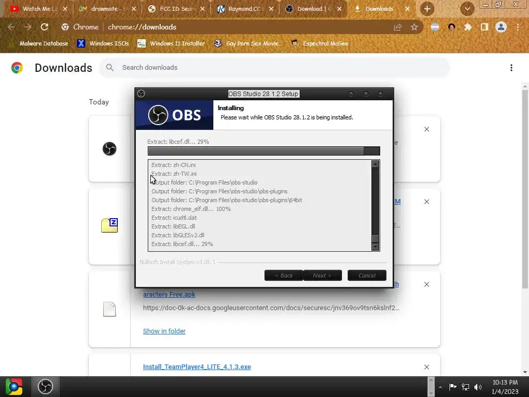This screenshot has width=529, height=397.
Task: Remove the apk download entry from list
Action: 427,284
